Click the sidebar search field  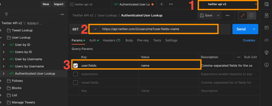(30, 14)
